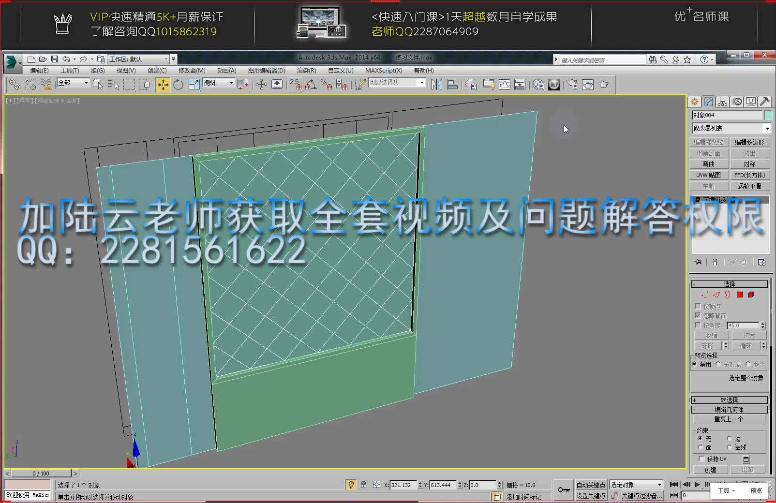
Task: Open the Material Editor
Action: pyautogui.click(x=537, y=84)
